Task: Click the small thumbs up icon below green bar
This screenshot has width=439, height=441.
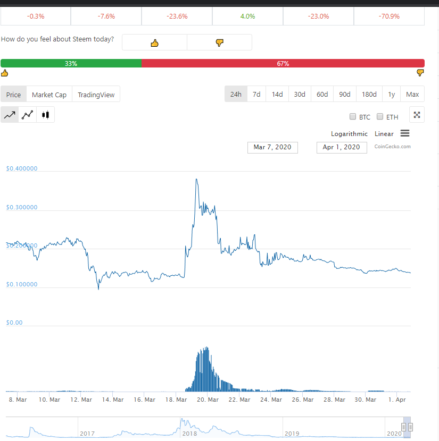Action: point(4,73)
